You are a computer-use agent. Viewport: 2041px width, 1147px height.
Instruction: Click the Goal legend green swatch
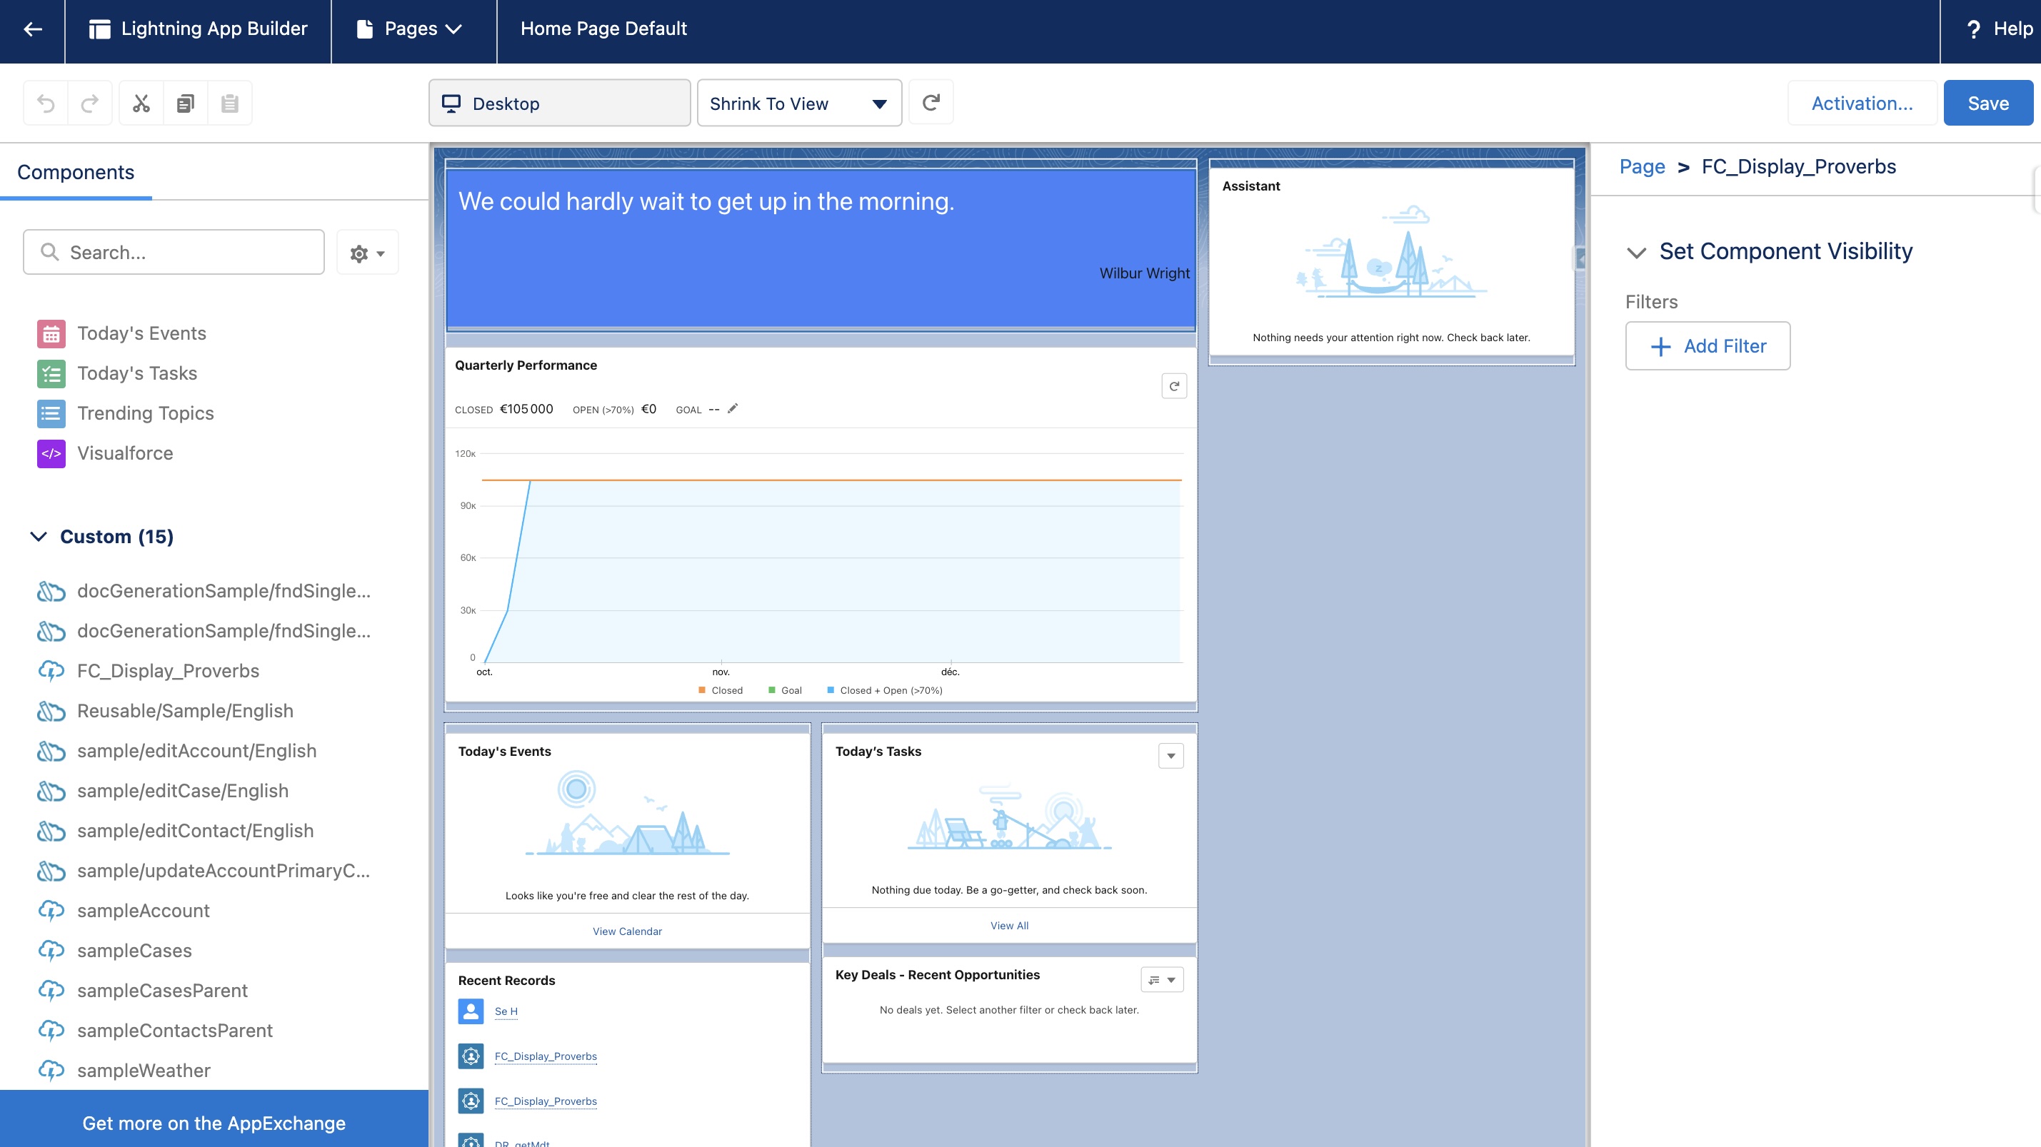[x=772, y=690]
